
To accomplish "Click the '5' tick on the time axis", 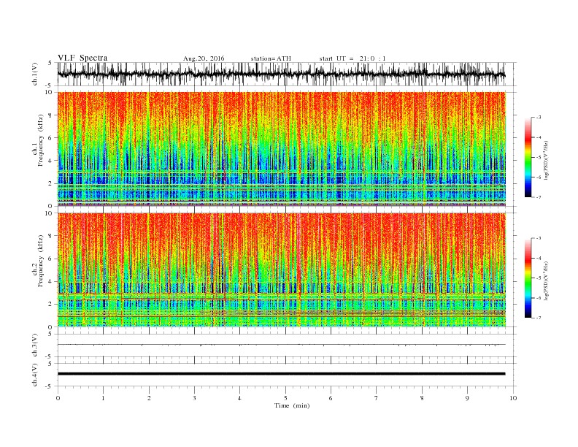I will coord(285,398).
